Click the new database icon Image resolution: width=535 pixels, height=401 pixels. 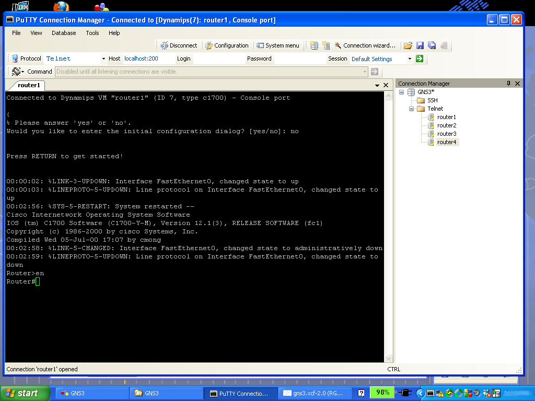[x=314, y=45]
